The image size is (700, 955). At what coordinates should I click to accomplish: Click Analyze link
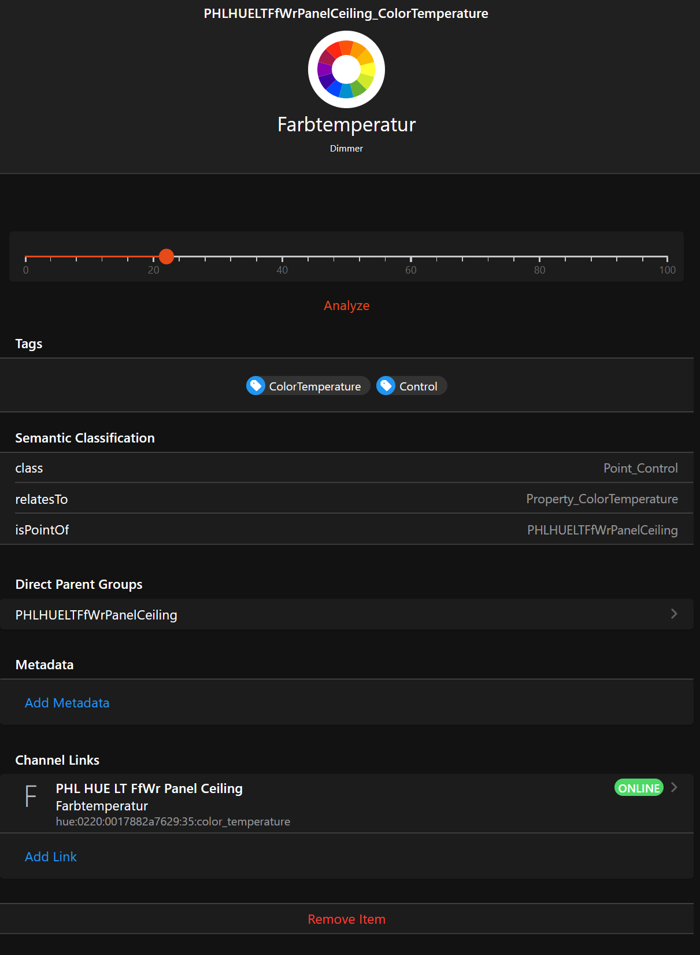click(346, 305)
